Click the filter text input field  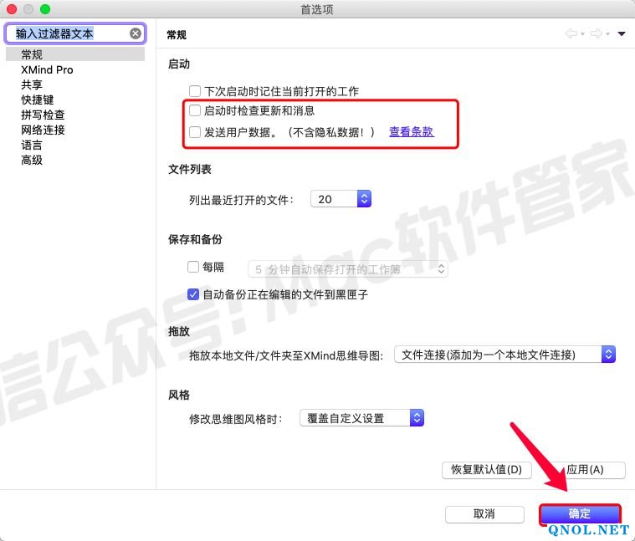coord(67,33)
